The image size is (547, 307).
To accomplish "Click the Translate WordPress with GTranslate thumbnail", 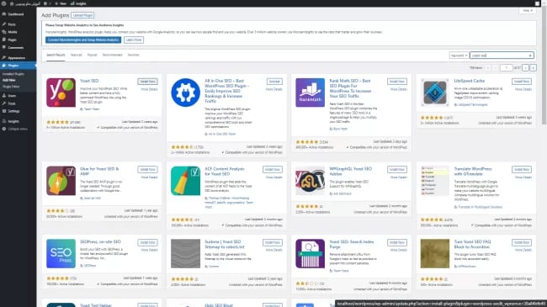I will [435, 181].
